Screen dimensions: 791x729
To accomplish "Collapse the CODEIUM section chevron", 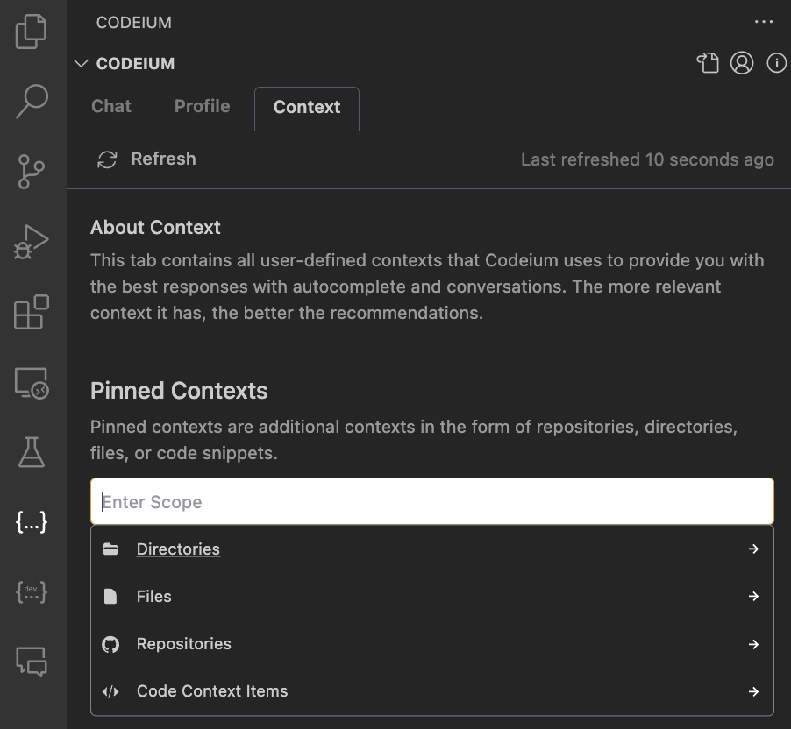I will (81, 63).
